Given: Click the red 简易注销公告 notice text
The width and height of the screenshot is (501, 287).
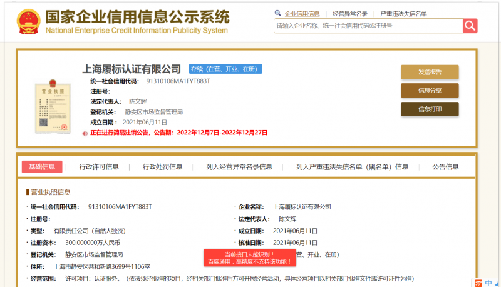Looking at the screenshot, I should pyautogui.click(x=178, y=133).
